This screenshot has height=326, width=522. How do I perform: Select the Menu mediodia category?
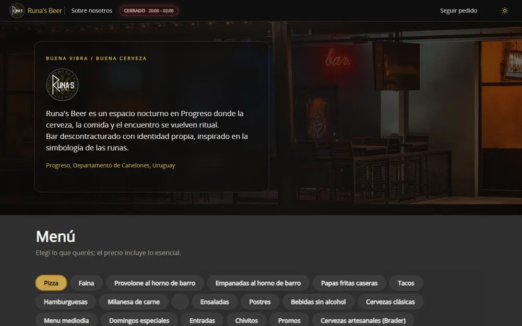point(66,320)
